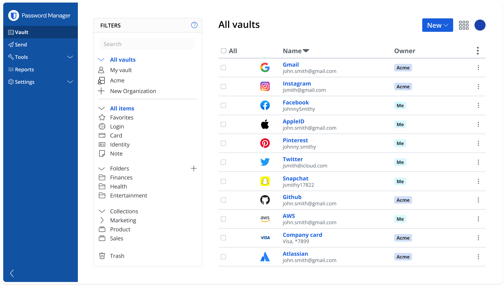
Task: Click the Gmail entry icon
Action: click(x=265, y=67)
